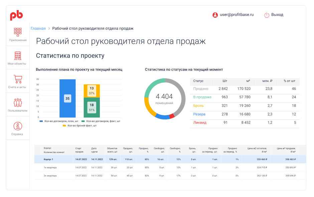Select the Корпус 1 table row
Image resolution: width=314 pixels, height=197 pixels.
pos(170,159)
